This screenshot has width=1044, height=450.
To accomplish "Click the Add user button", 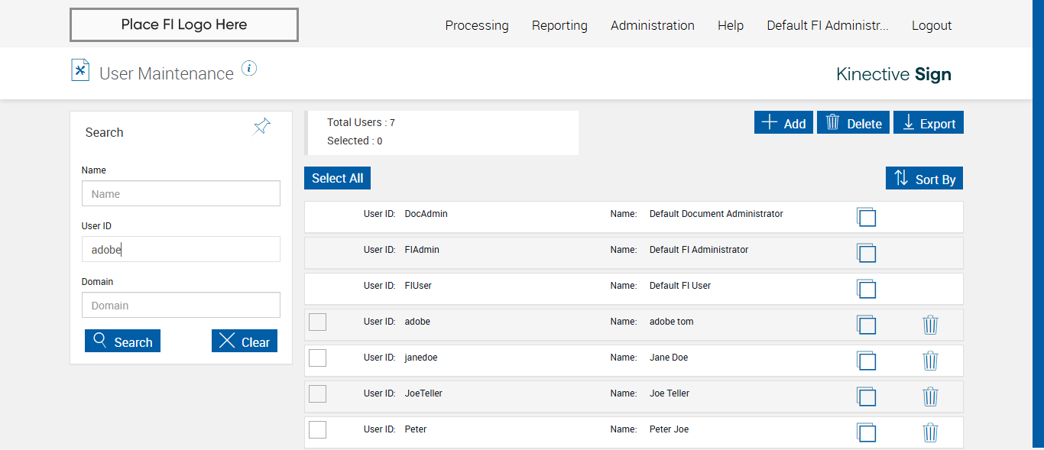I will click(783, 123).
